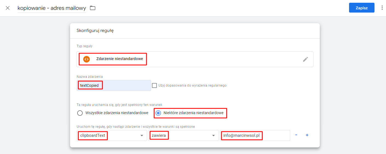Viewport: 386px width, 154px height.
Task: Remove condition with the minus button
Action: (x=296, y=135)
